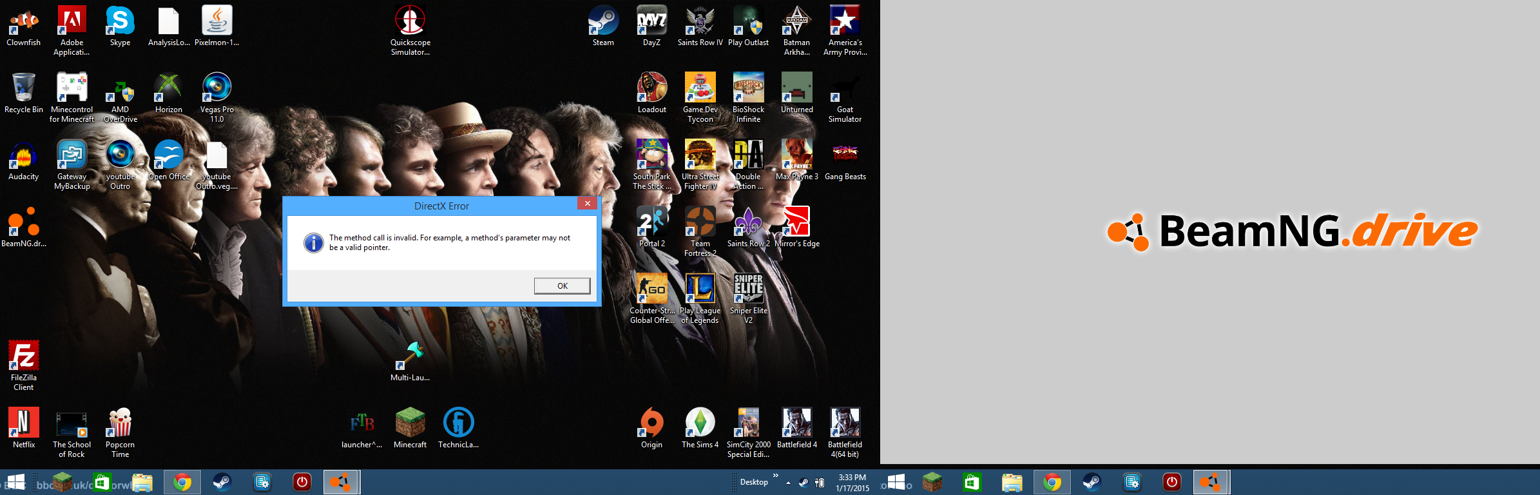Select the DayZ desktop icon
1540x495 pixels.
[x=651, y=26]
